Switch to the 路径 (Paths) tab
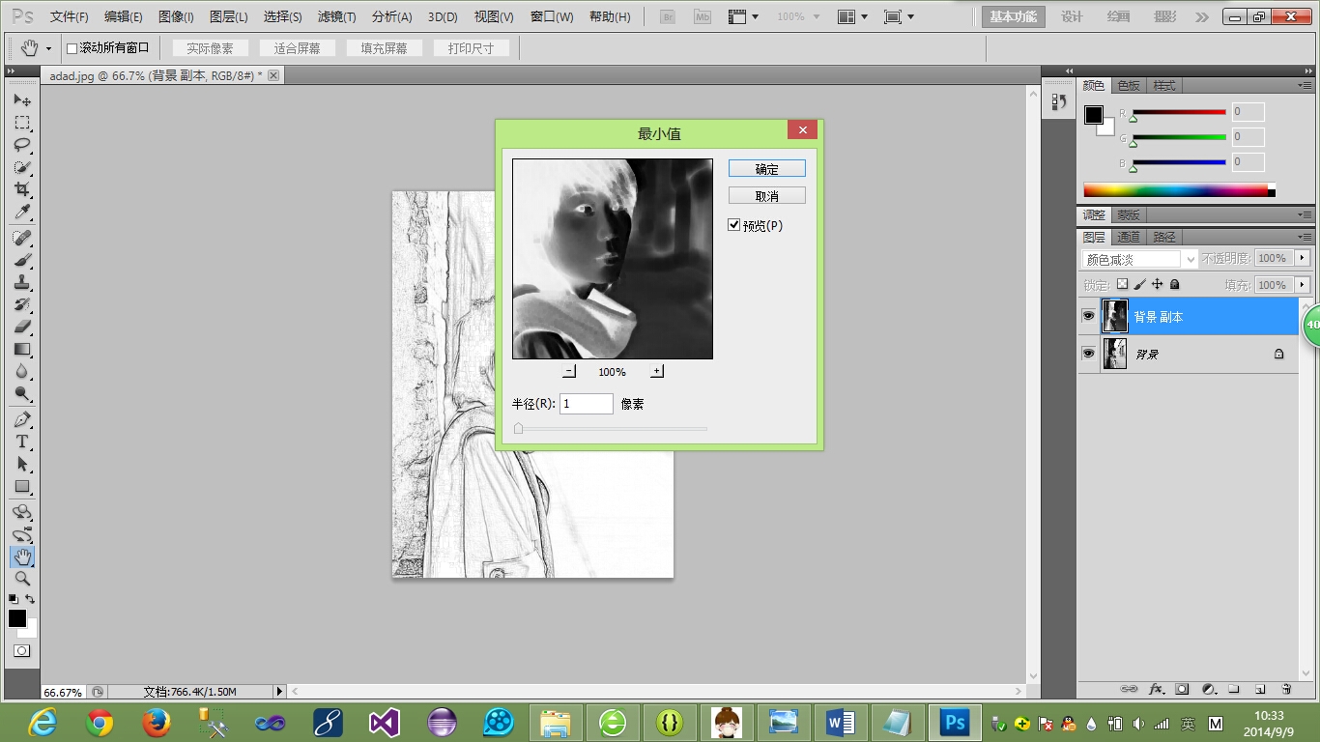This screenshot has width=1320, height=742. [x=1164, y=237]
